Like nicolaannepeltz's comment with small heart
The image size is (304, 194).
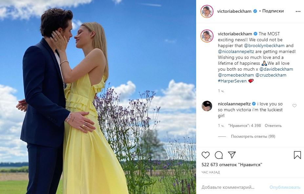tap(294, 106)
